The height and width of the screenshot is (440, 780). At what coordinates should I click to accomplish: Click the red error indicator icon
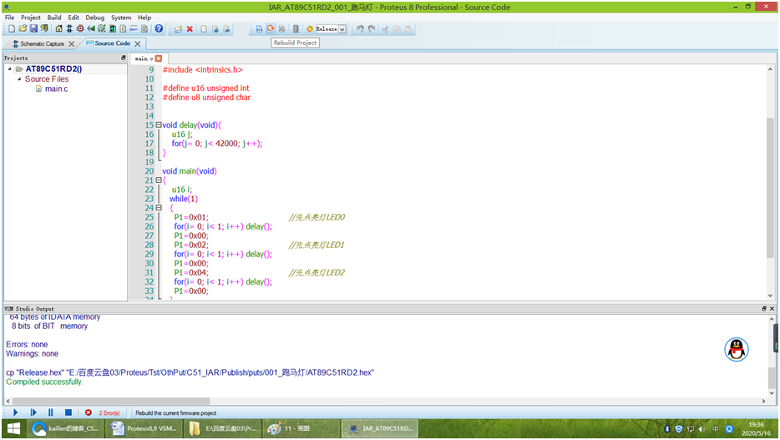[88, 412]
